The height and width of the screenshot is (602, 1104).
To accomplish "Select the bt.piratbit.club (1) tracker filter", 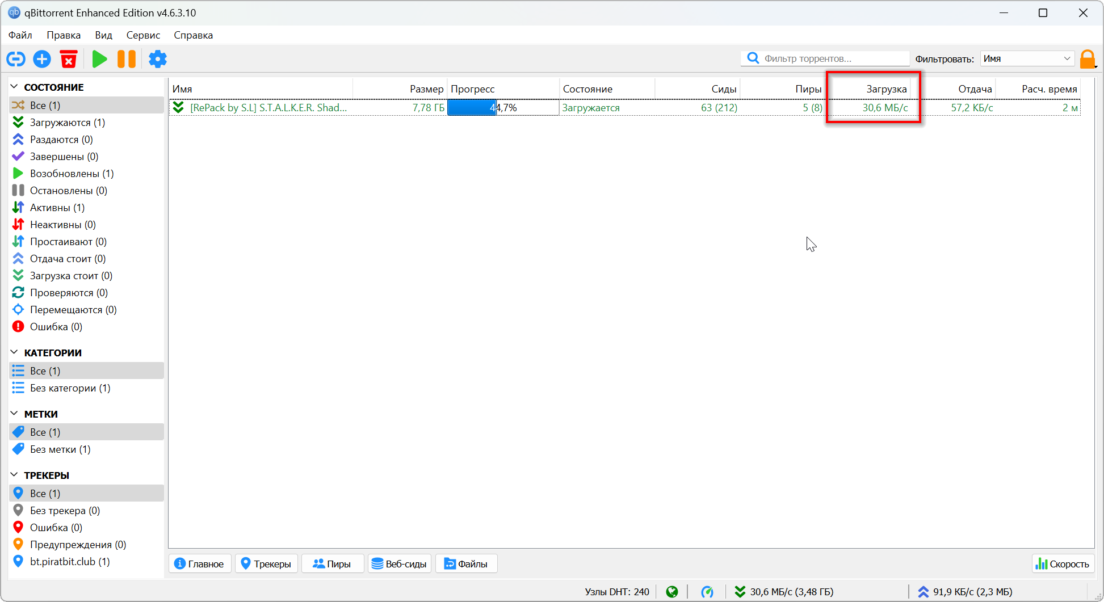I will [87, 562].
